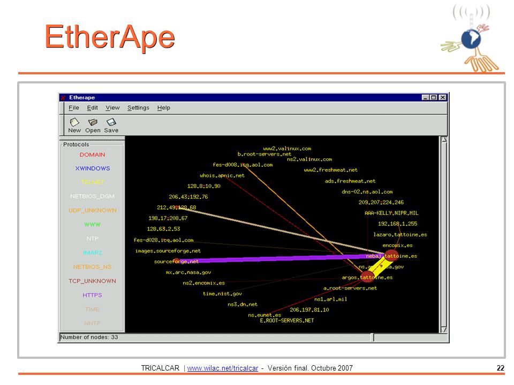Click the fes-d028.icq.aol.com node label
514x385 pixels.
[x=164, y=240]
